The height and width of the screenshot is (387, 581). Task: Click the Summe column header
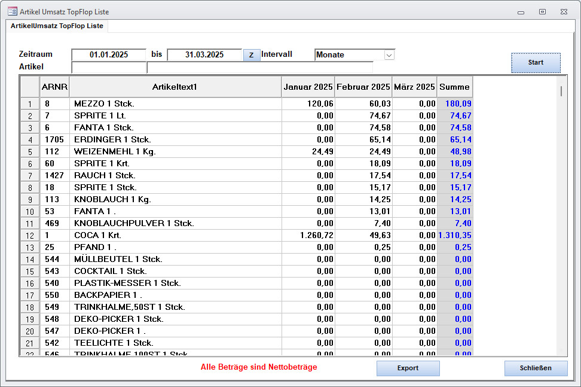click(454, 87)
